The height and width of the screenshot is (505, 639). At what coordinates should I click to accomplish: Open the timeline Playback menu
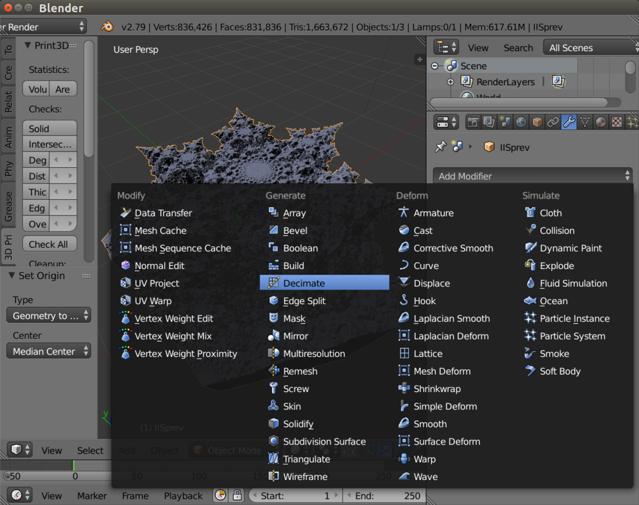[x=183, y=496]
